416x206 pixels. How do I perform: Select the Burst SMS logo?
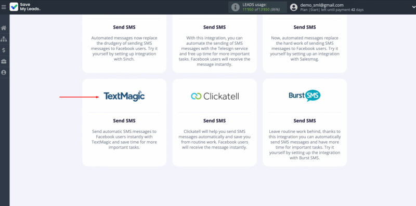click(x=305, y=95)
